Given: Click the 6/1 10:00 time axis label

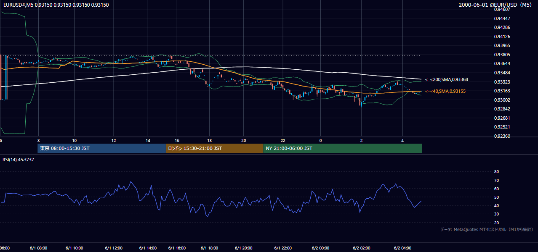Looking at the screenshot, I should pyautogui.click(x=75, y=248).
